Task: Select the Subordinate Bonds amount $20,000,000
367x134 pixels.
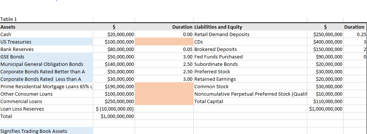Action: click(325, 64)
